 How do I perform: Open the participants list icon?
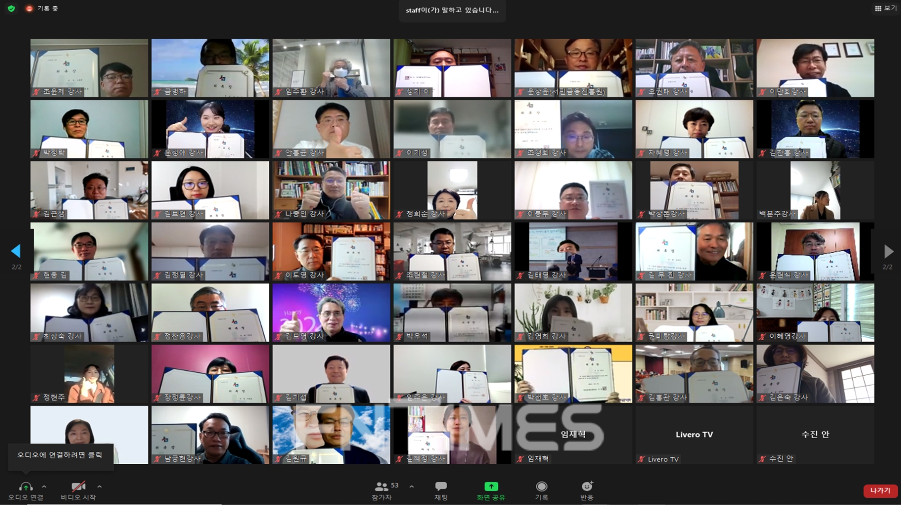coord(381,487)
